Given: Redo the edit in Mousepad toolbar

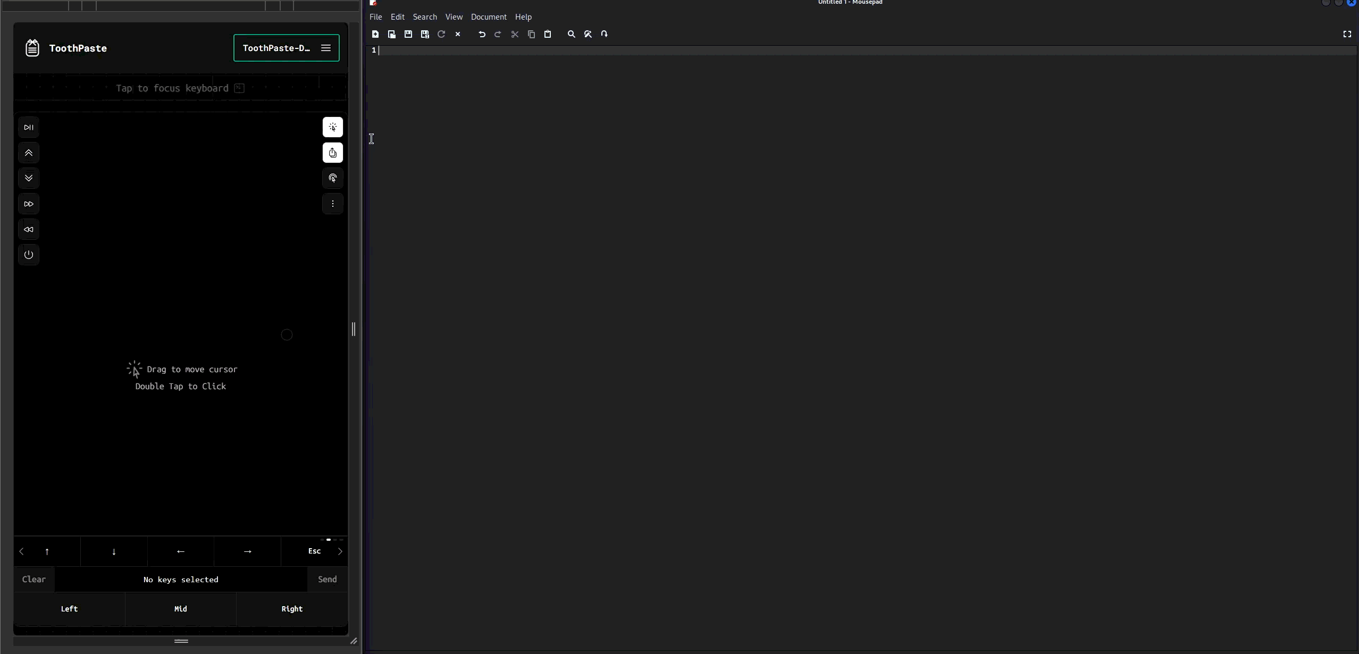Looking at the screenshot, I should click(x=498, y=34).
